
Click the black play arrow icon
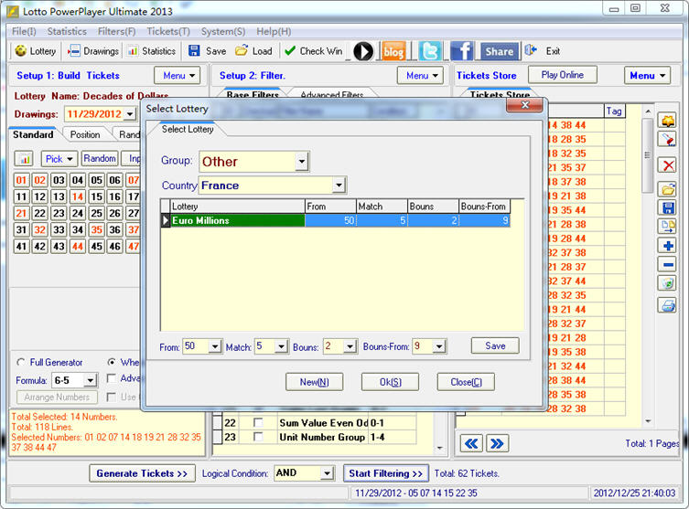(x=363, y=51)
